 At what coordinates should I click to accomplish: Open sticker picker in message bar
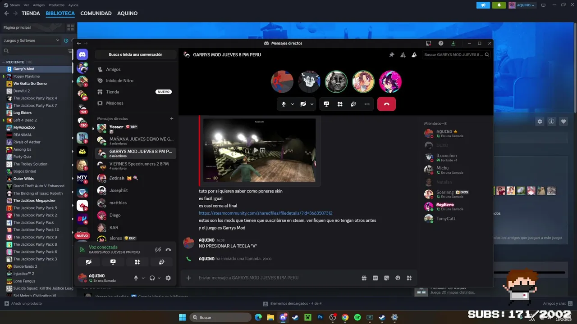(x=386, y=278)
